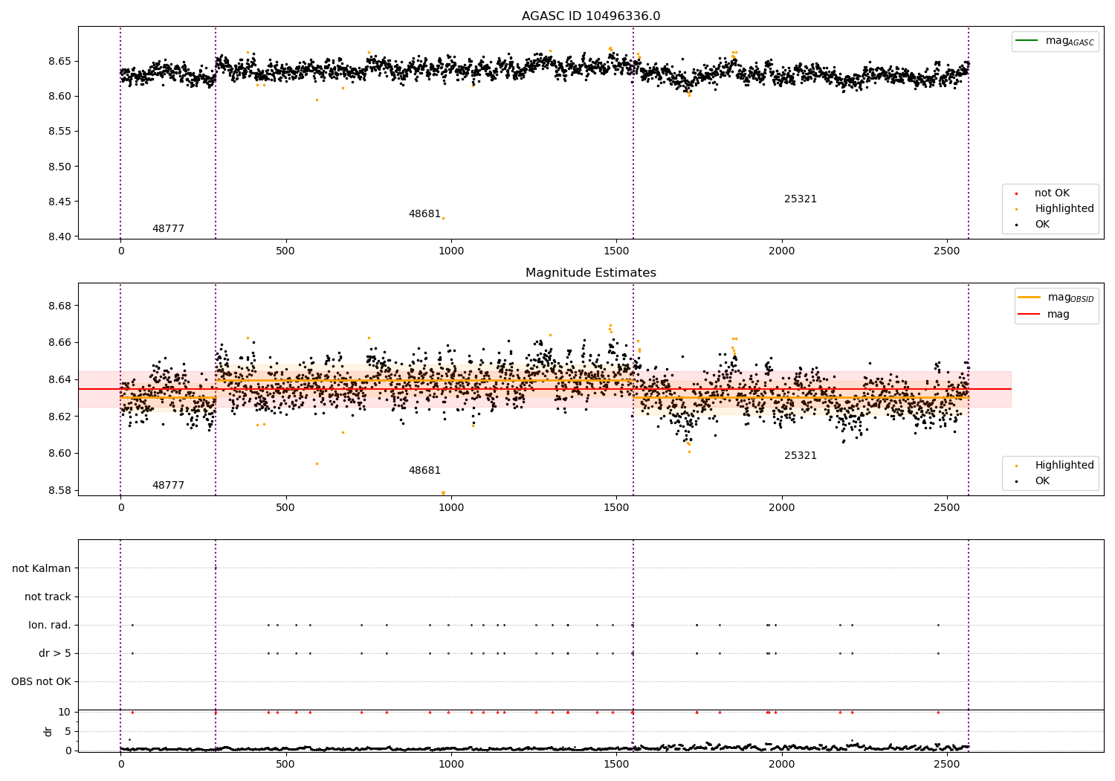Click the mag AGASC legend label text
Screen dimensions: 1115x781
[x=1070, y=41]
